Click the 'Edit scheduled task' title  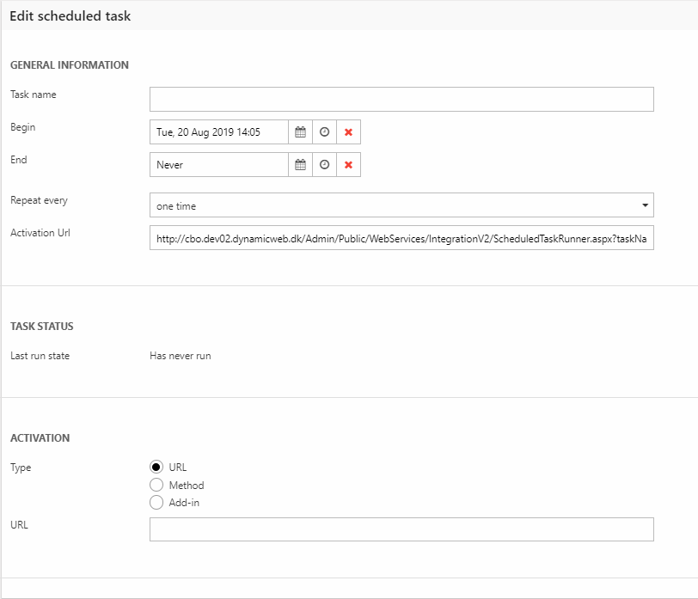(x=70, y=15)
